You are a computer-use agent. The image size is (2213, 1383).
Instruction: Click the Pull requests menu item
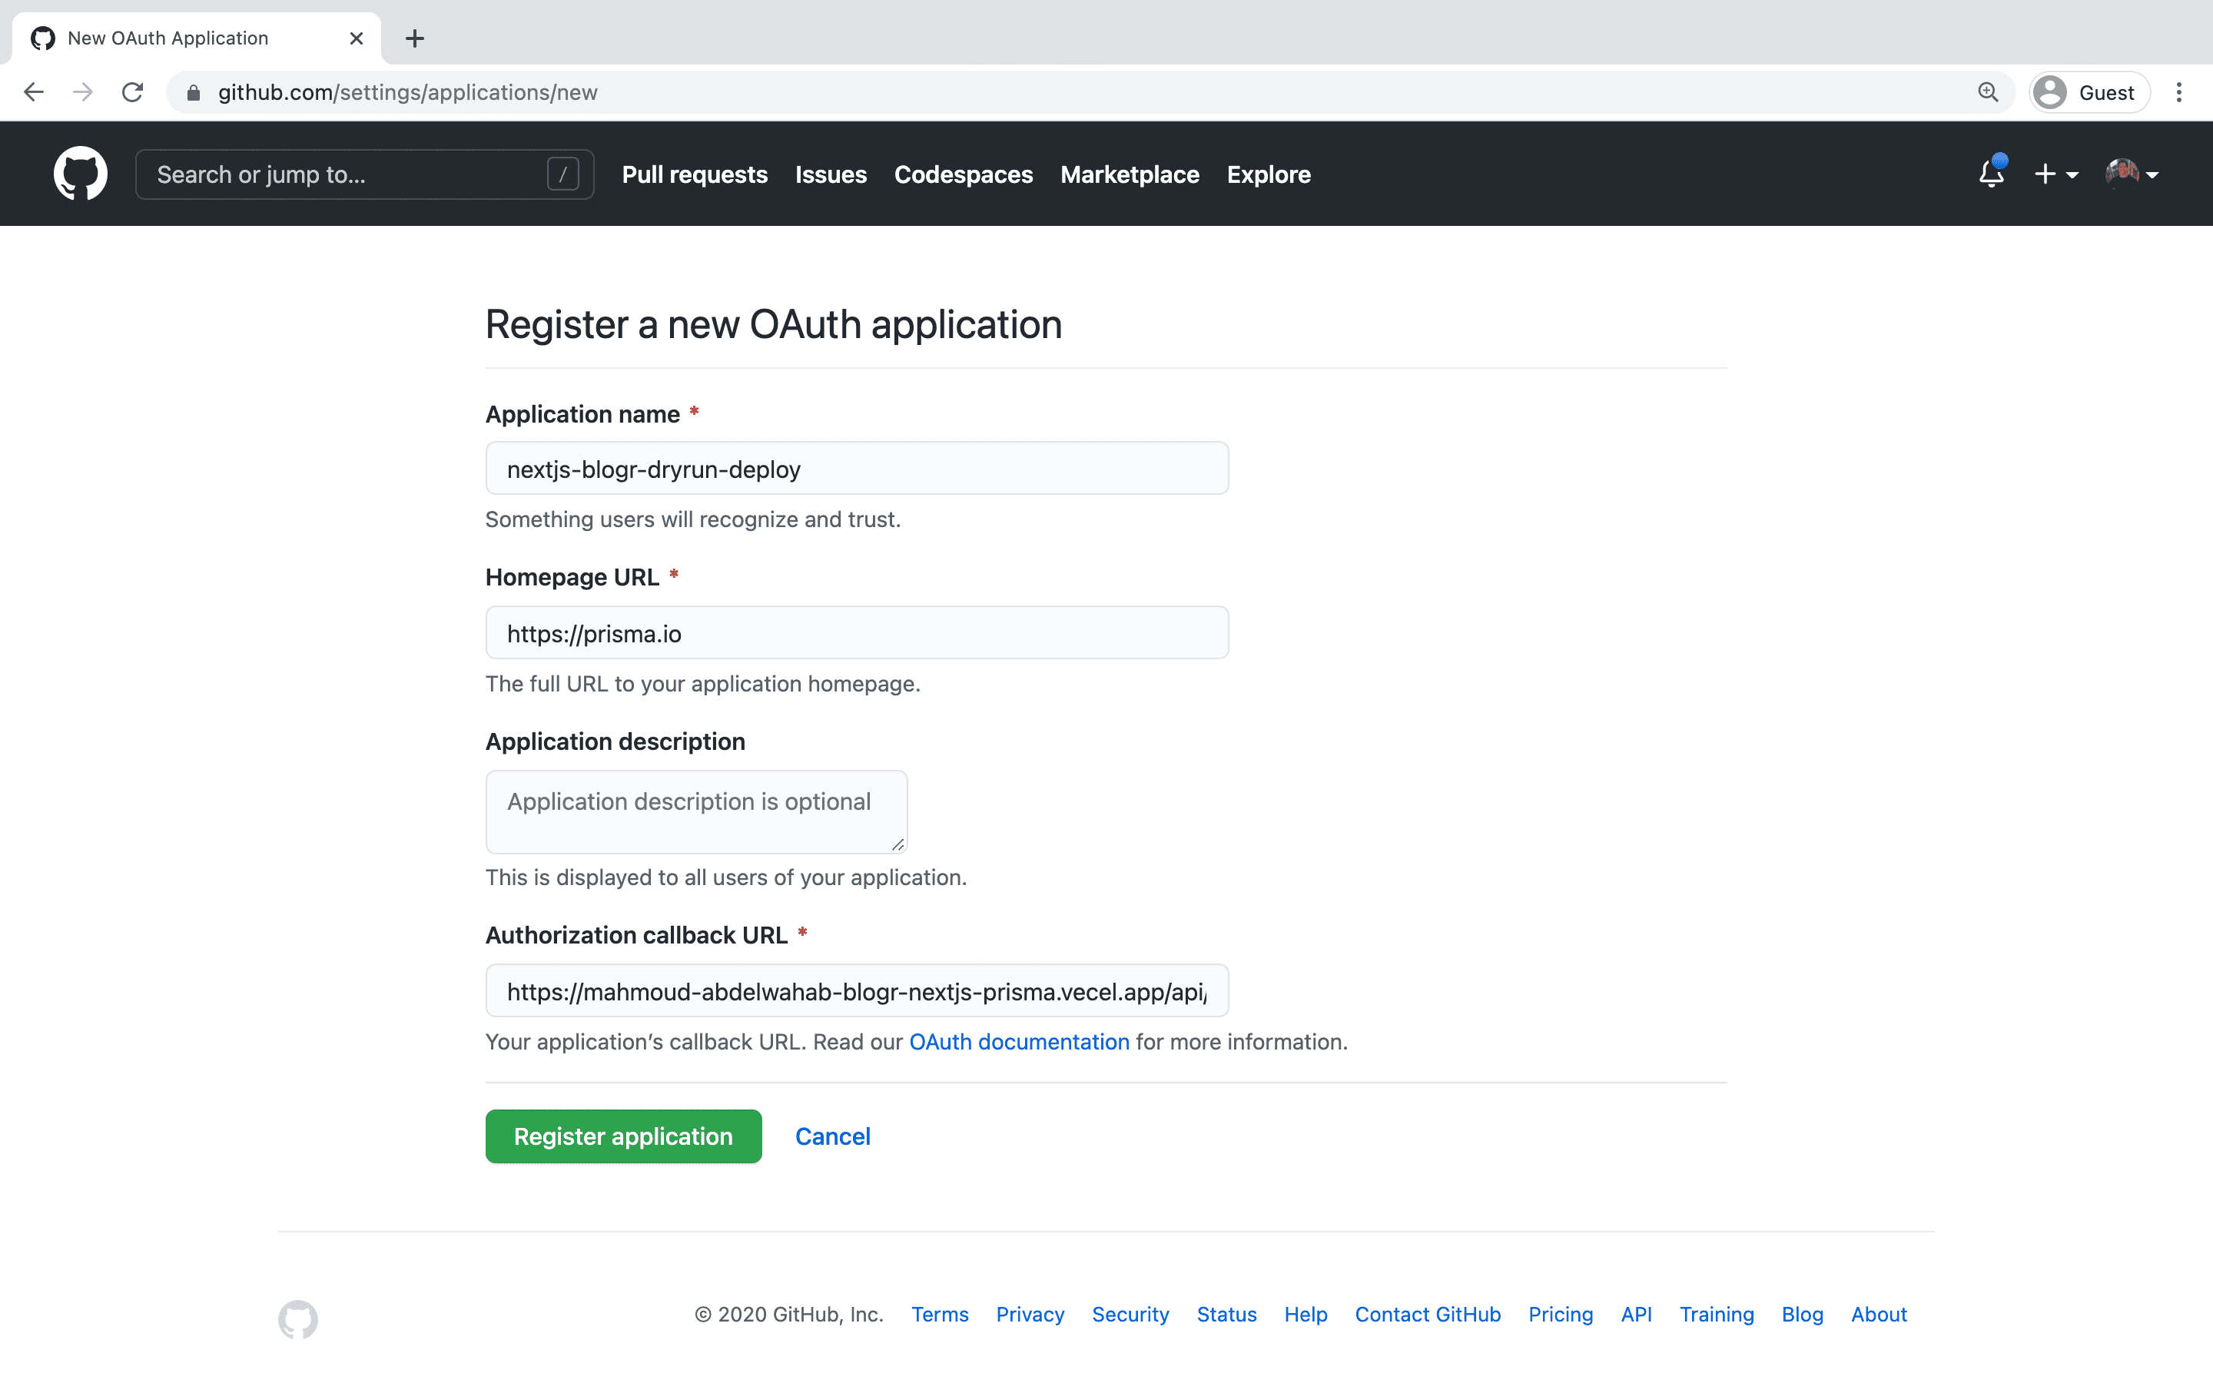pyautogui.click(x=695, y=174)
